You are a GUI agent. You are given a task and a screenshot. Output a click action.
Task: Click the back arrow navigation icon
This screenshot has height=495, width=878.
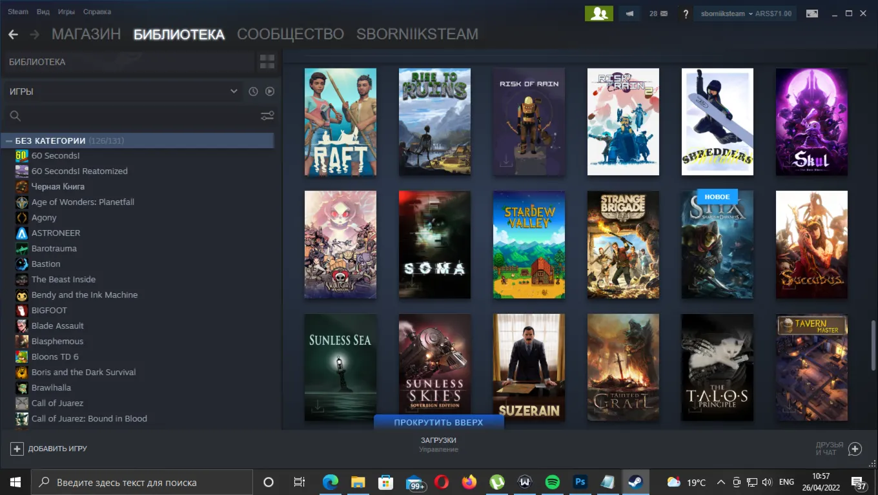tap(13, 34)
